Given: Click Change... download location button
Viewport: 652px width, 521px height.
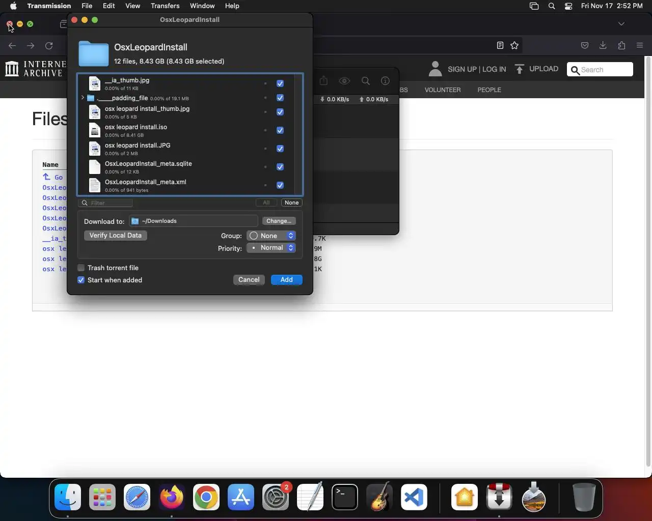Looking at the screenshot, I should [279, 221].
